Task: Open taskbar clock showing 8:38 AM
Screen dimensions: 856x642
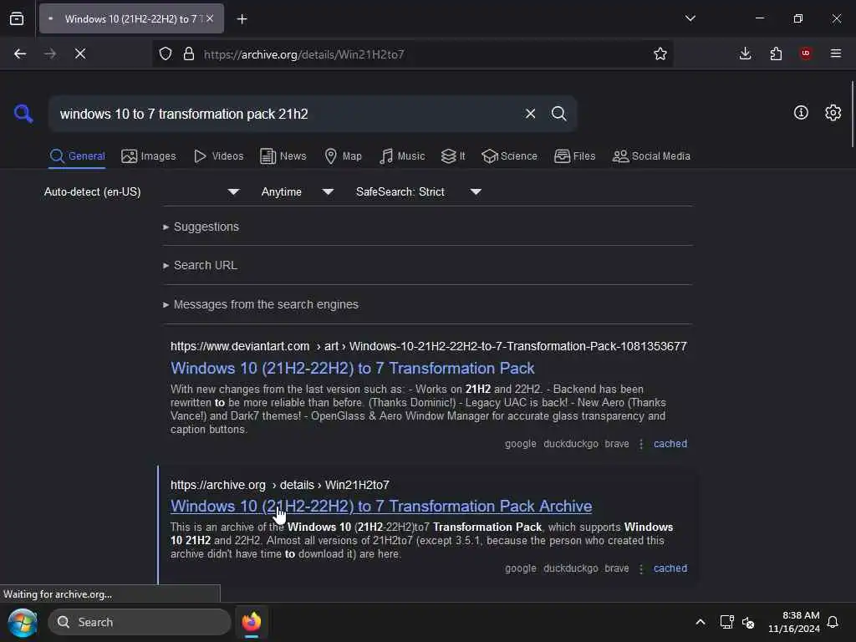Action: (794, 622)
